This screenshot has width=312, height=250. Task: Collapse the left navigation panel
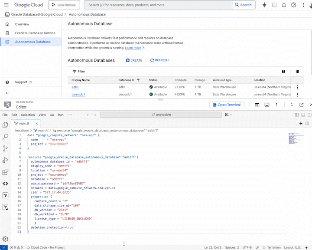point(7,93)
